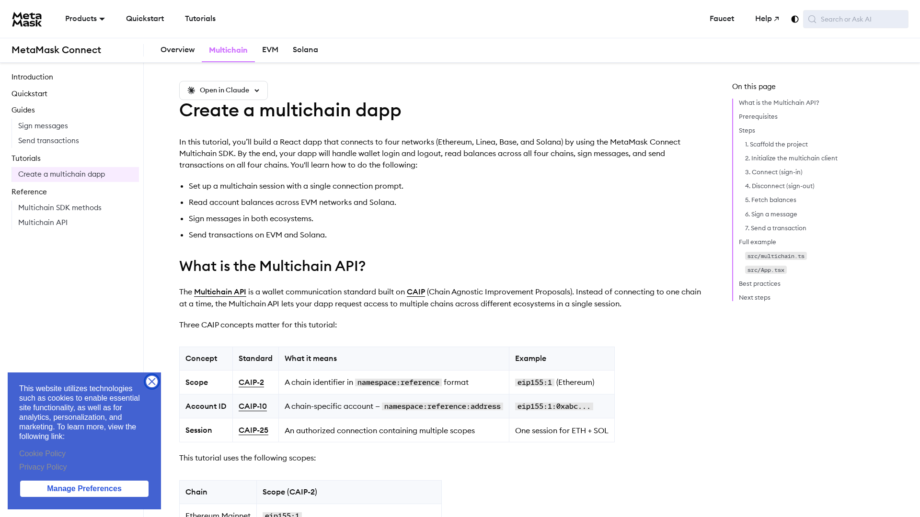
Task: Switch to the EVM tab
Action: coord(270,50)
